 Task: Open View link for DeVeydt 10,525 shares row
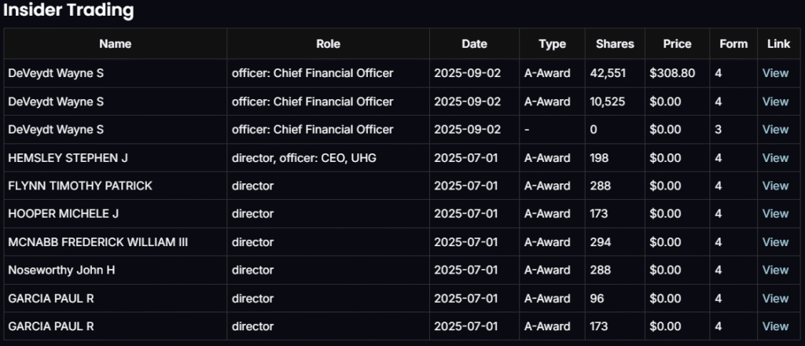775,101
